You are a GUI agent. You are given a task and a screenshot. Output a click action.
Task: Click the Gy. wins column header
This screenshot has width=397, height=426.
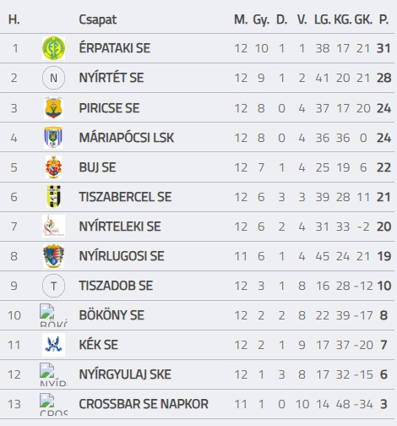click(x=261, y=20)
